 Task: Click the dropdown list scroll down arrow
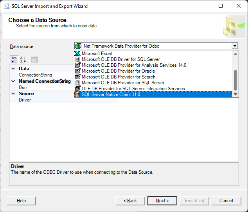click(x=235, y=94)
